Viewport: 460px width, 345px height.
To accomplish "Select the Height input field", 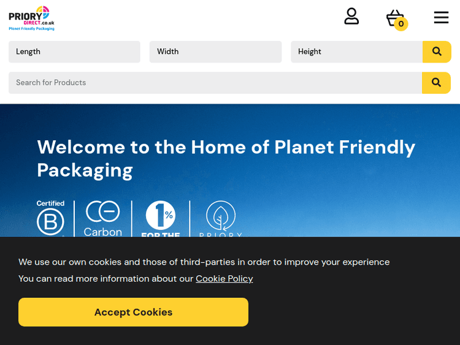I will (x=357, y=52).
